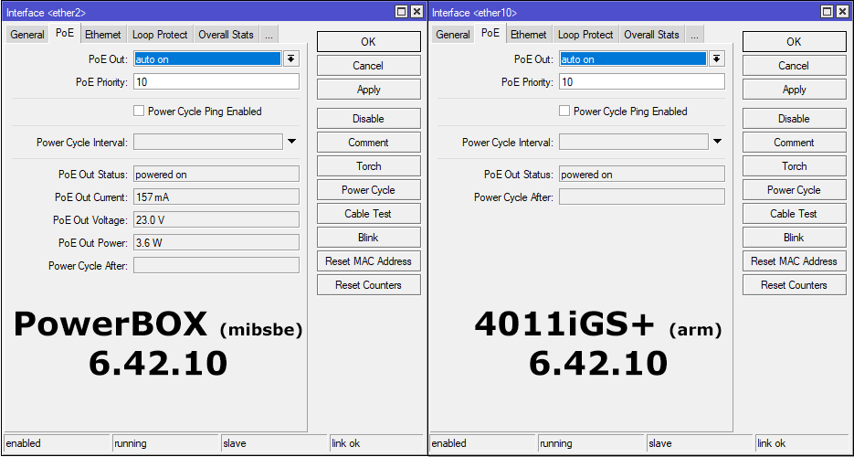
Task: Click Reset MAC Address in ether10 window
Action: click(x=794, y=260)
